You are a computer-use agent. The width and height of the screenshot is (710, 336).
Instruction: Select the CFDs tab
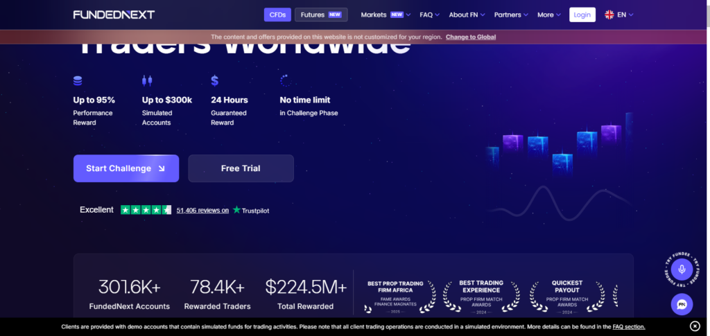tap(277, 15)
